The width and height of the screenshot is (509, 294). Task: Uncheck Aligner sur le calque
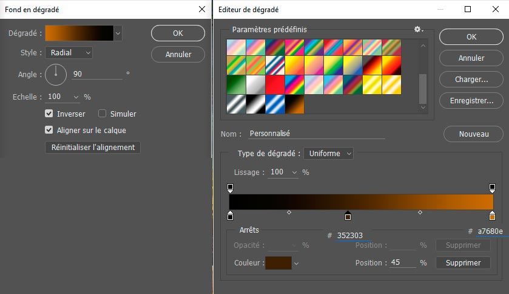click(x=49, y=130)
